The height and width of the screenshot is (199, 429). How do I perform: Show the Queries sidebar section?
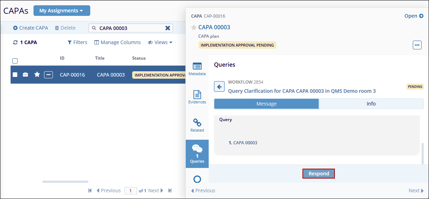tap(197, 153)
